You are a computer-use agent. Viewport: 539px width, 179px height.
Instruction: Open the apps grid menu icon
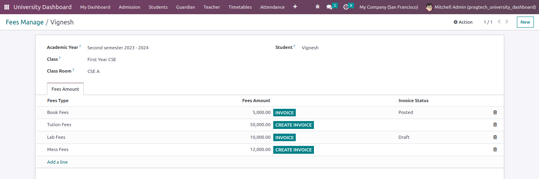click(7, 7)
